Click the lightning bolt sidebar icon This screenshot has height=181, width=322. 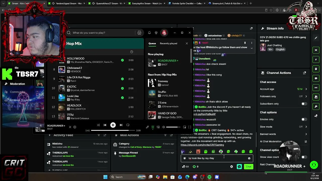click(316, 60)
